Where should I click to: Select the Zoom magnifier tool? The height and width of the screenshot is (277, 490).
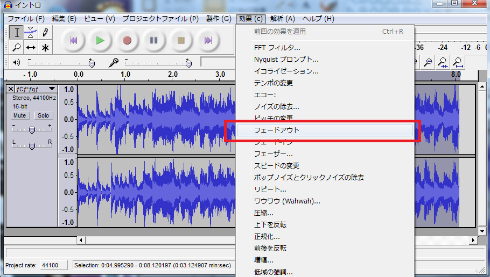[17, 47]
